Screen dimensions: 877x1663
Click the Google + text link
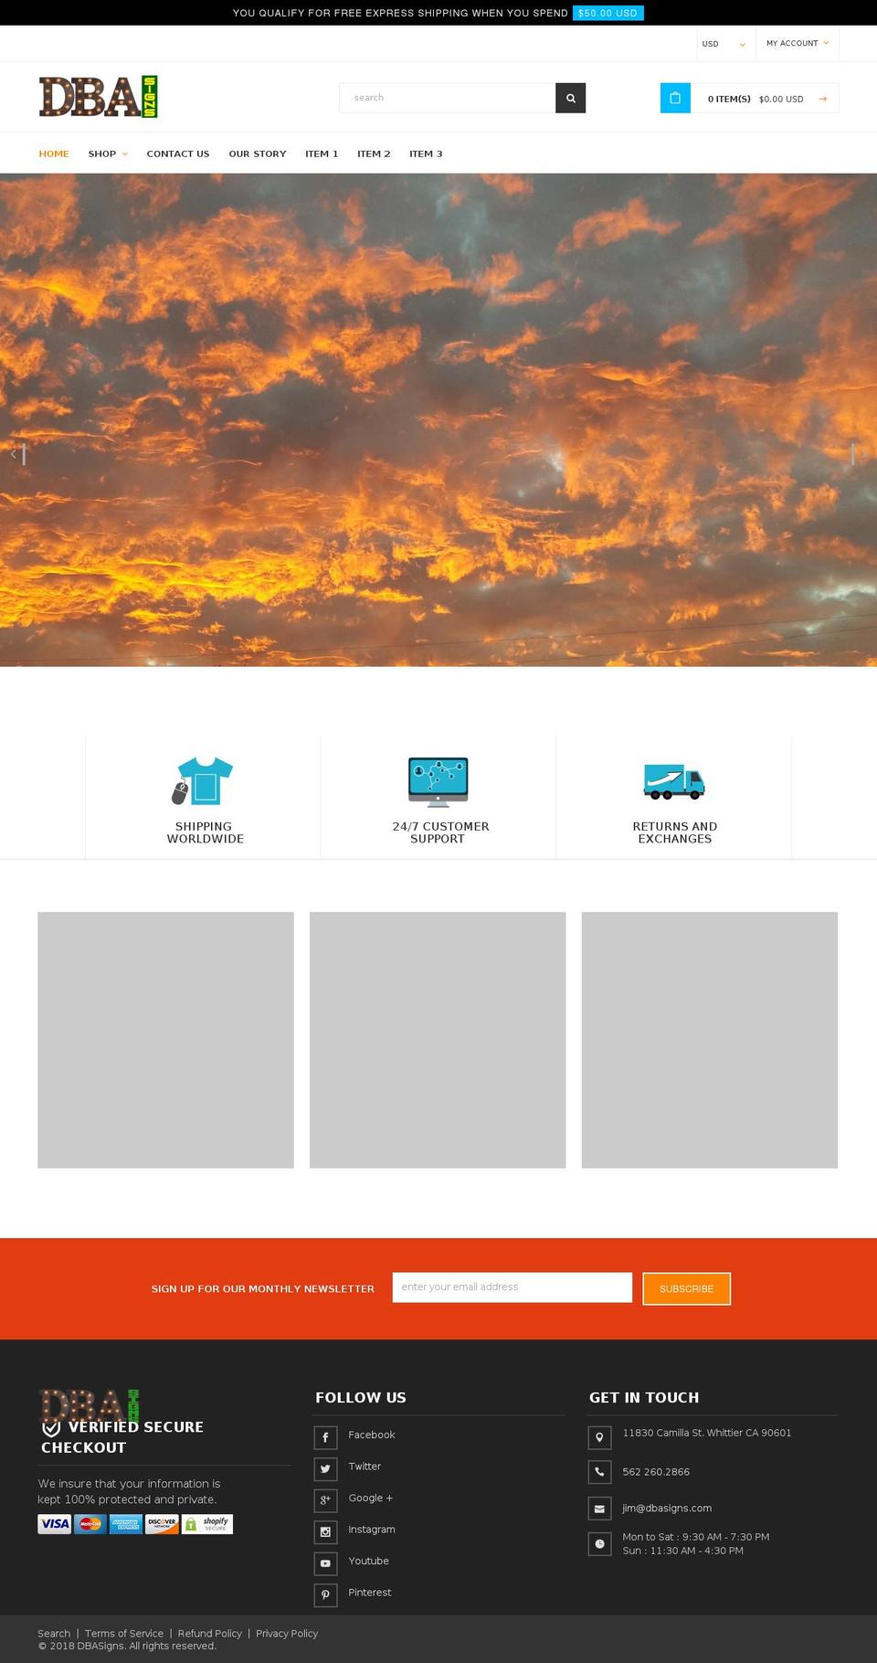click(x=370, y=1499)
